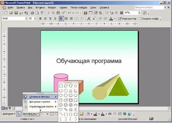Select the cube shape in Basic Shapes
The width and height of the screenshot is (172, 123).
coord(66,100)
